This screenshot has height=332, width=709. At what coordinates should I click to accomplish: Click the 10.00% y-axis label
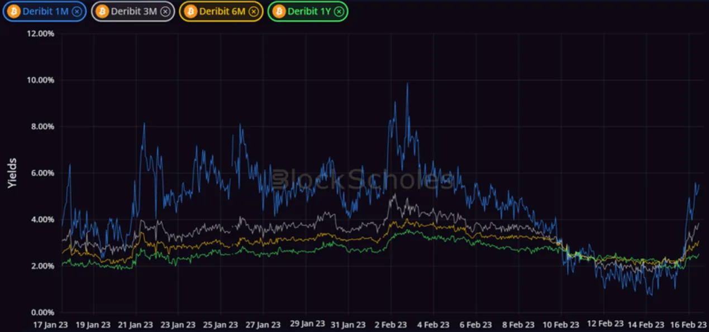[41, 80]
